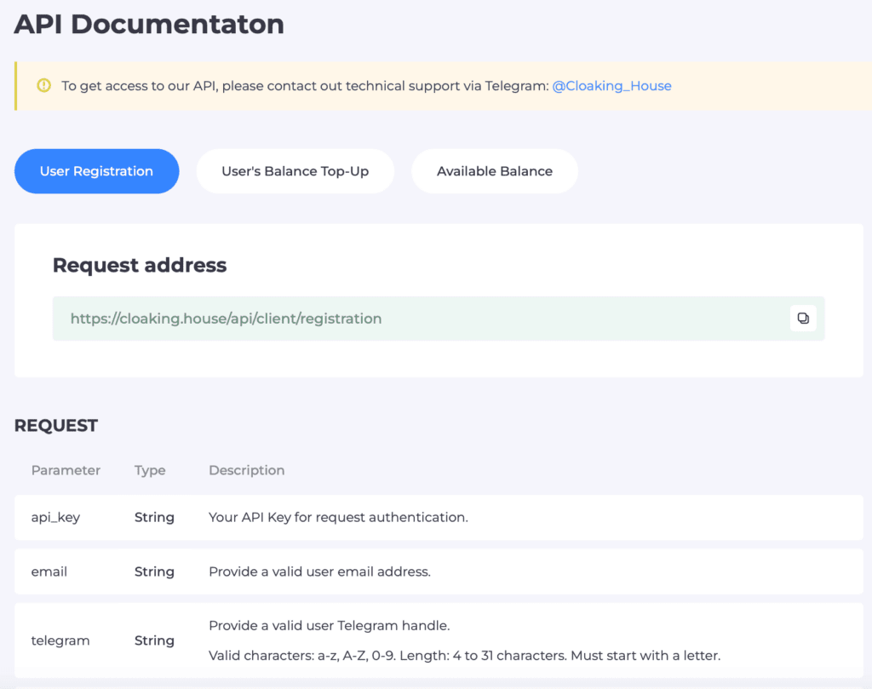The height and width of the screenshot is (689, 872).
Task: Click the REQUEST section heading
Action: tap(55, 425)
